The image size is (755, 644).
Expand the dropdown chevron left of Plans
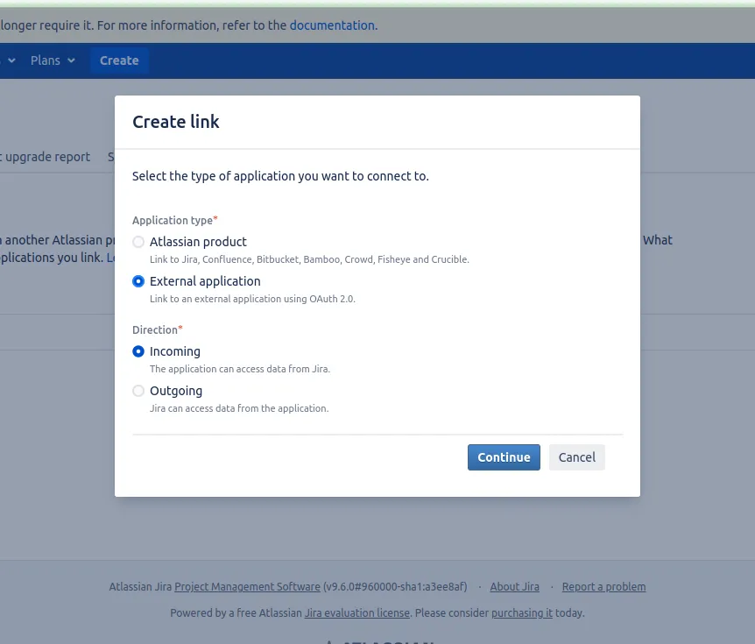[x=11, y=60]
